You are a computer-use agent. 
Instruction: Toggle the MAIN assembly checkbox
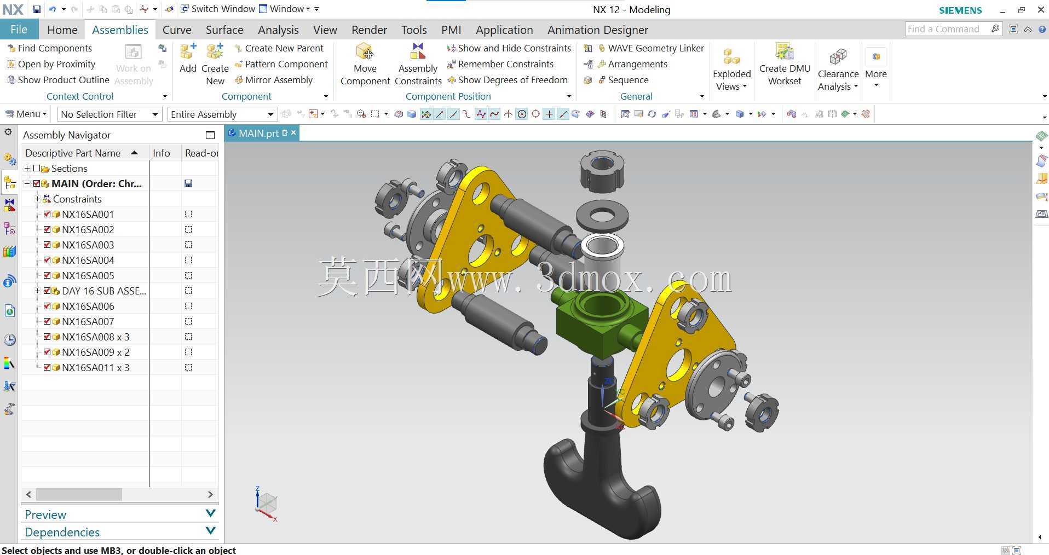(x=37, y=183)
